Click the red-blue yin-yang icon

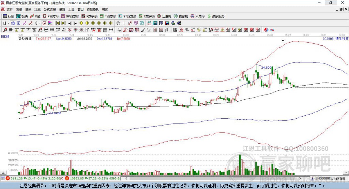[x=266, y=30]
